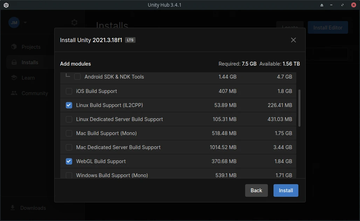The height and width of the screenshot is (221, 360).
Task: Click the 'Android SDK & NDK Tools' label
Action: coord(114,77)
